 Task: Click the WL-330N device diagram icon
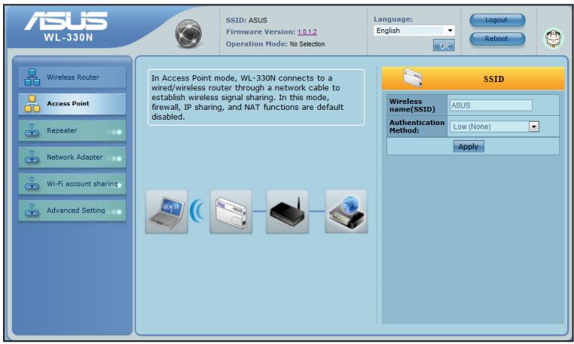click(x=231, y=212)
